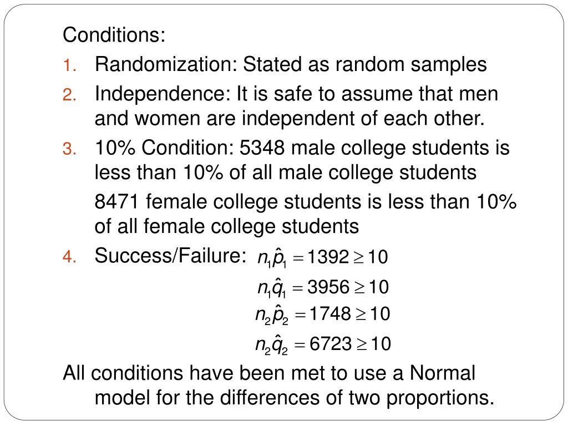This screenshot has width=568, height=426.
Task: Click the equation equal to 3956
Action: [323, 288]
